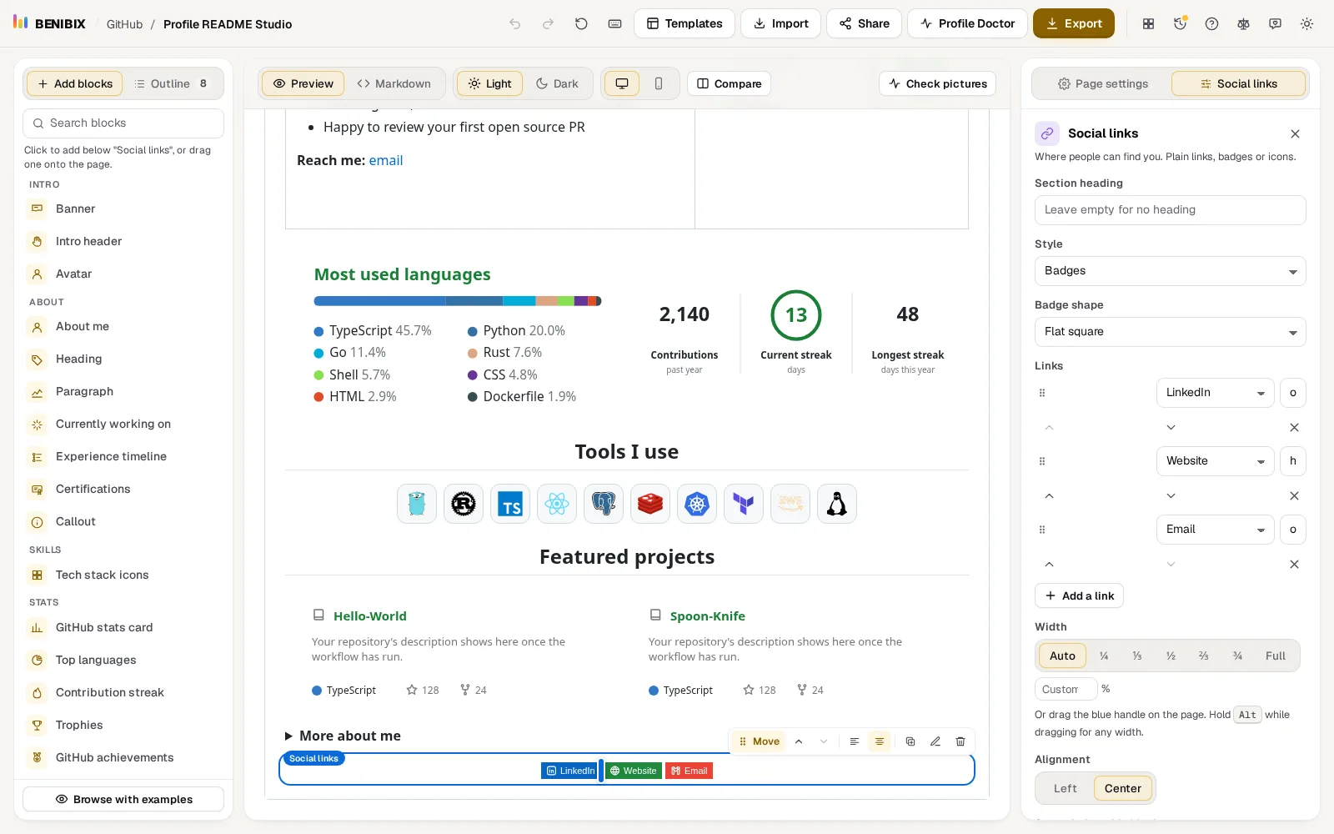Set width to one half

(1171, 656)
